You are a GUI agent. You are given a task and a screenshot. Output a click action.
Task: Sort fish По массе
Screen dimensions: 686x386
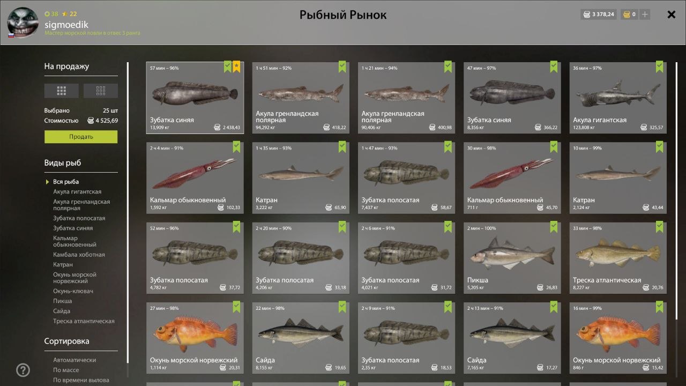[x=66, y=370]
